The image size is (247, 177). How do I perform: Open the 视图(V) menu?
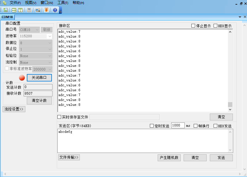pyautogui.click(x=31, y=3)
